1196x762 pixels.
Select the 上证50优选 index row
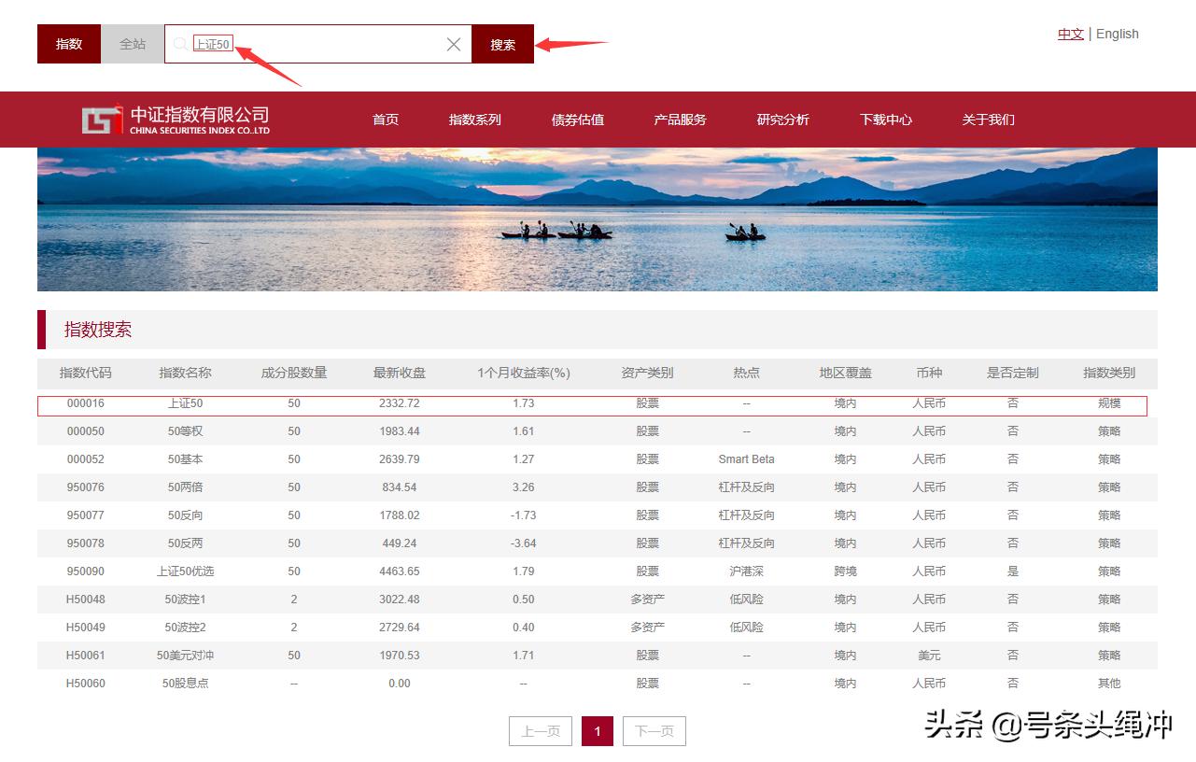[x=185, y=571]
